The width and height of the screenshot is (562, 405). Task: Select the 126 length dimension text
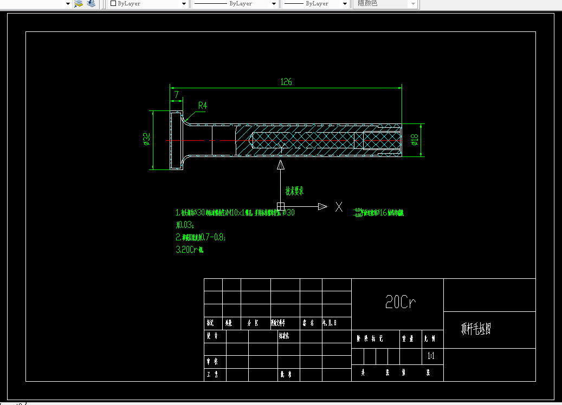pos(286,82)
